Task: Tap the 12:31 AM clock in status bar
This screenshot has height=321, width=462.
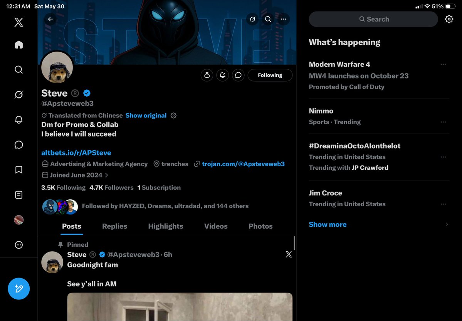Action: point(18,6)
